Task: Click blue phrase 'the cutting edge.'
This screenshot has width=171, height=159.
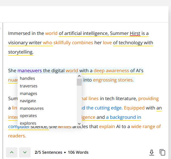Action: (104, 108)
